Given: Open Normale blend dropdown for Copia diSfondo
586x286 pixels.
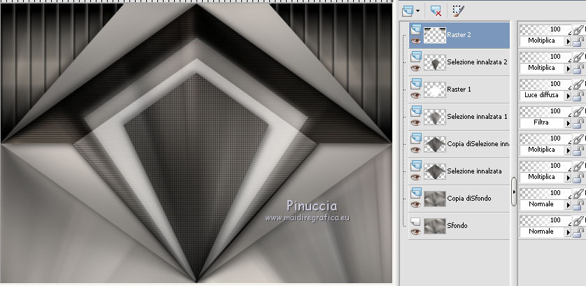Looking at the screenshot, I should (x=569, y=205).
